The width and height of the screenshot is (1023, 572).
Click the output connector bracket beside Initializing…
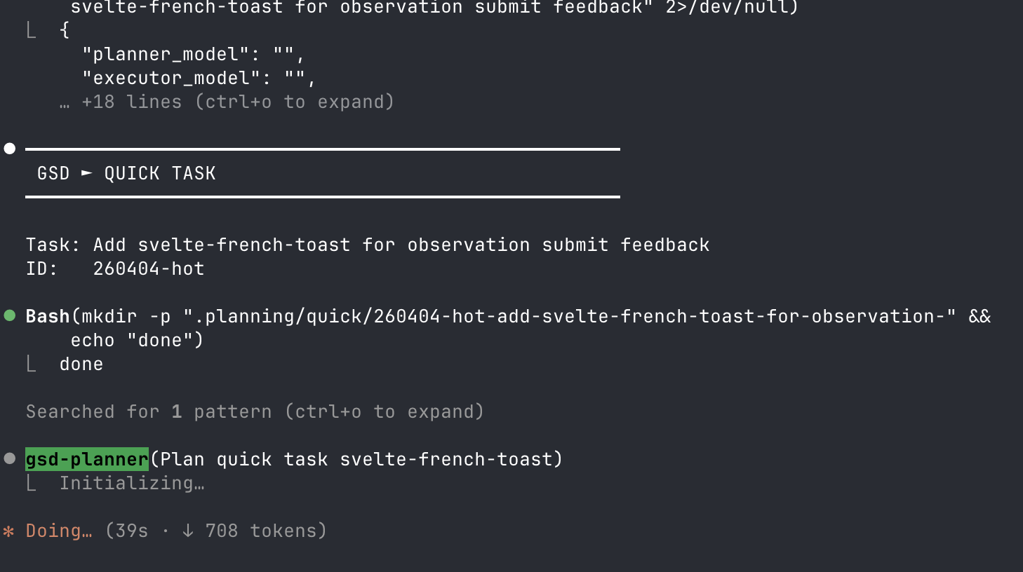31,483
